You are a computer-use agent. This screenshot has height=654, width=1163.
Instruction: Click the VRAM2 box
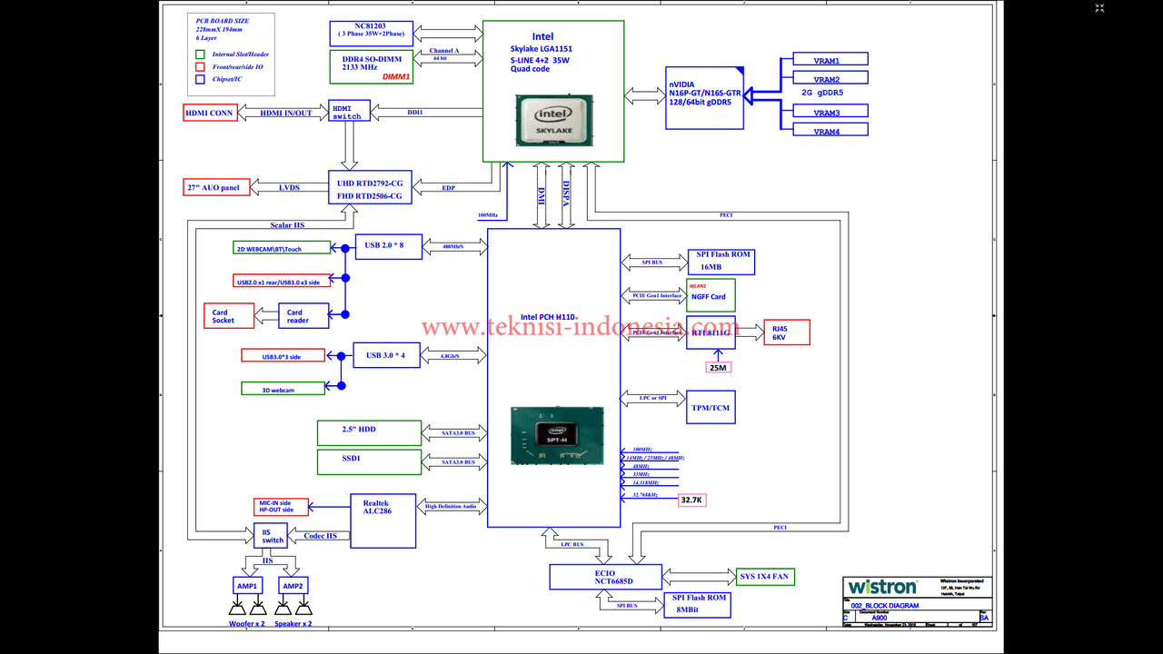tap(830, 79)
